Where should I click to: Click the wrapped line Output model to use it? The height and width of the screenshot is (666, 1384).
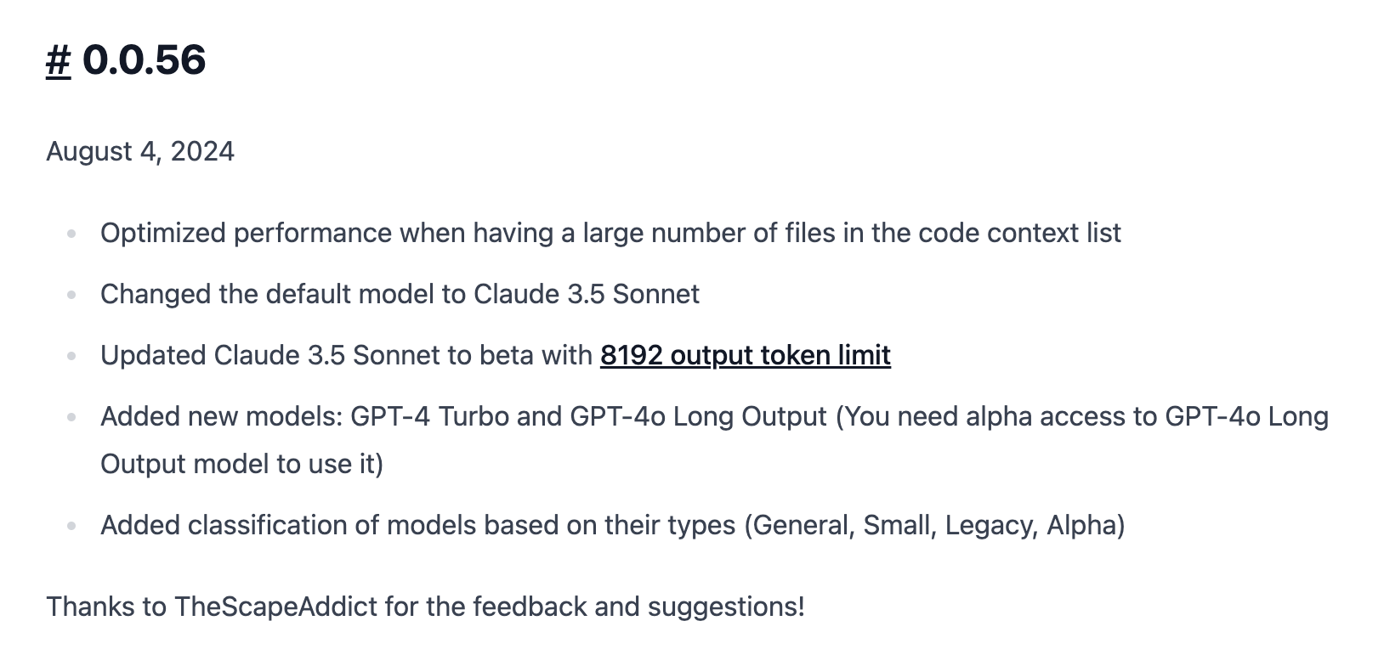(x=241, y=464)
